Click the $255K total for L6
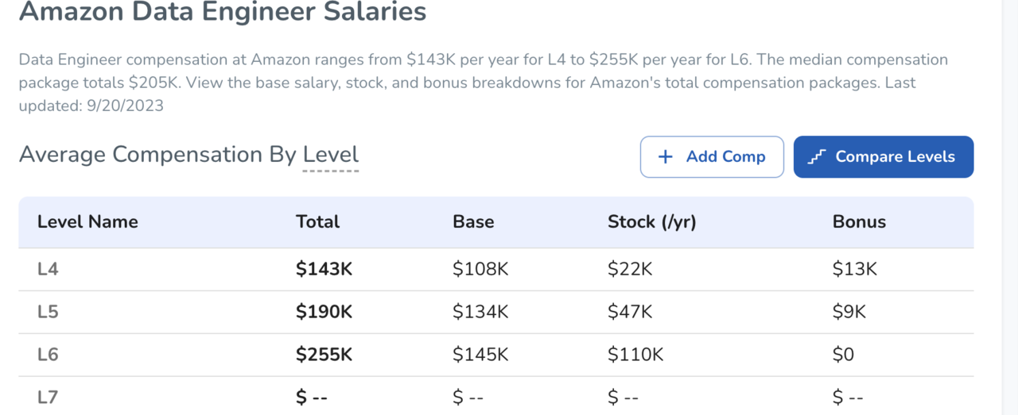 (x=324, y=355)
